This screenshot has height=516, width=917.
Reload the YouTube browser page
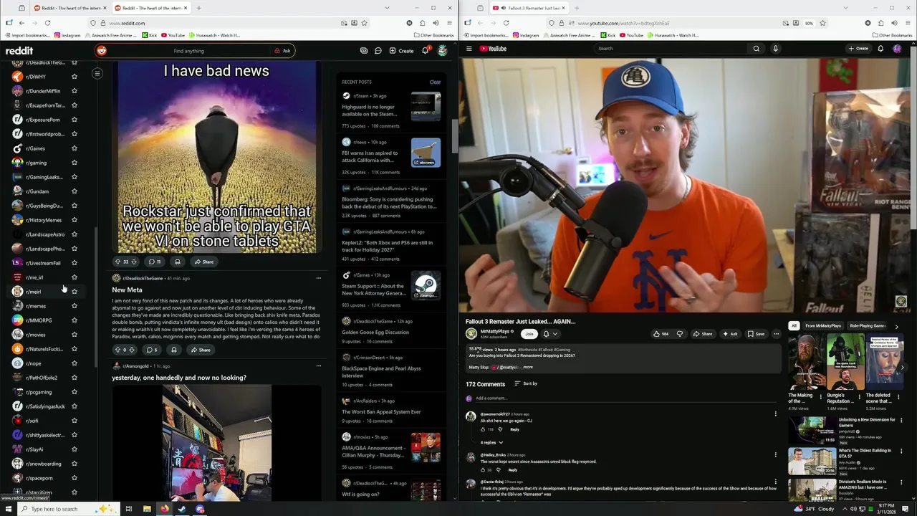506,23
